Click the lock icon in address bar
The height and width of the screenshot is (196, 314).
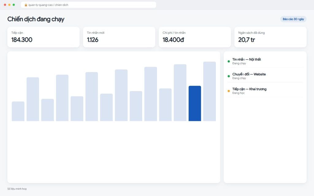click(26, 5)
